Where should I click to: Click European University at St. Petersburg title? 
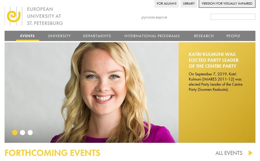[x=45, y=16]
